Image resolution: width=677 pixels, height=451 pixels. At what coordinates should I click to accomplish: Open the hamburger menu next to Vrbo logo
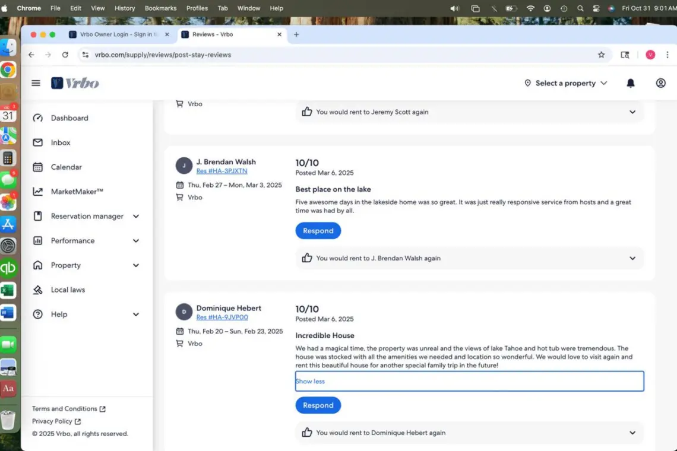coord(36,83)
